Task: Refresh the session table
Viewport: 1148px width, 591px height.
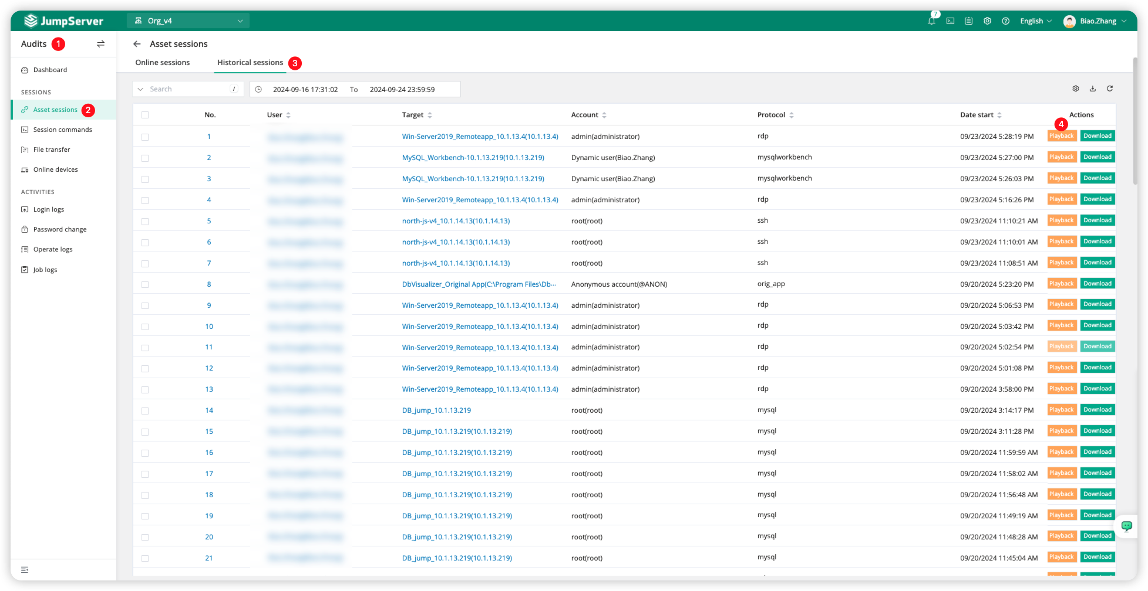Action: click(x=1110, y=89)
